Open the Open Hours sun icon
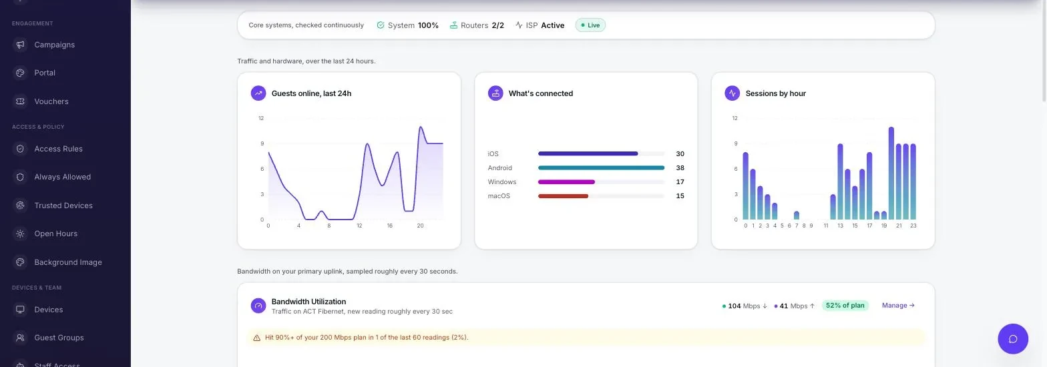This screenshot has width=1047, height=367. [20, 234]
